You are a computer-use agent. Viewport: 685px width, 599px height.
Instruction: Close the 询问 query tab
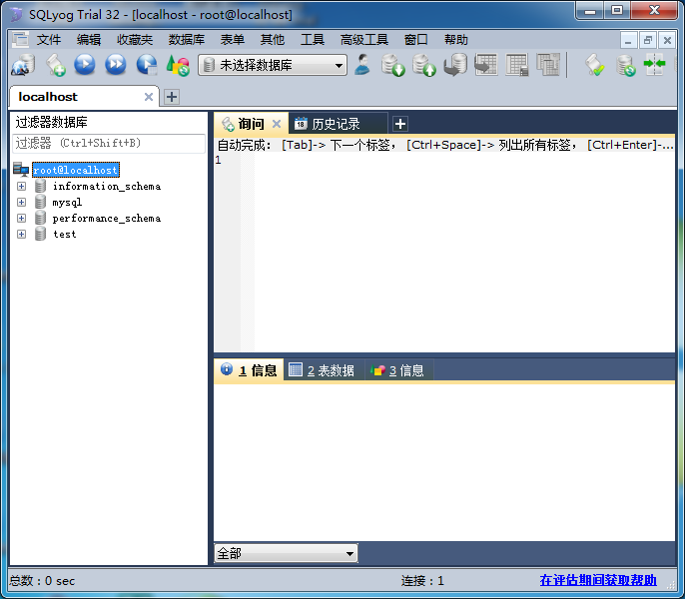pos(276,124)
